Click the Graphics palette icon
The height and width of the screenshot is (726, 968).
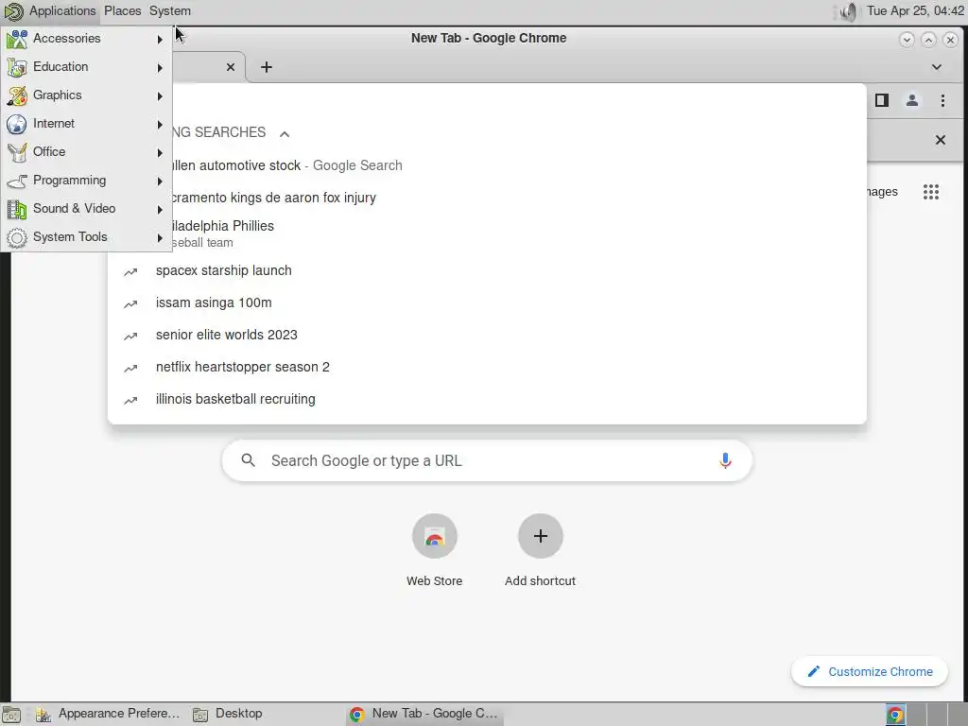pos(17,95)
